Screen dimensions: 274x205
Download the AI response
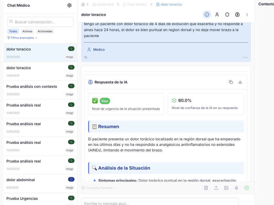[x=240, y=82]
